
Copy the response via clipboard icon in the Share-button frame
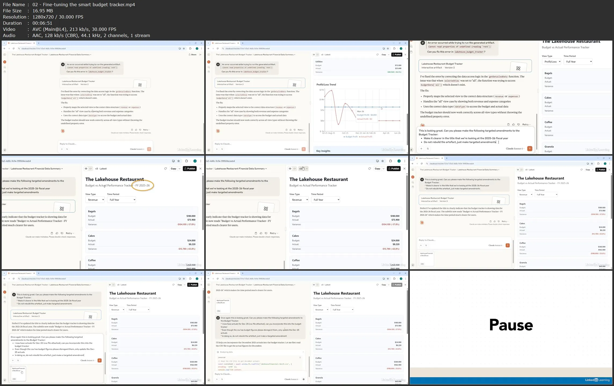point(132,130)
